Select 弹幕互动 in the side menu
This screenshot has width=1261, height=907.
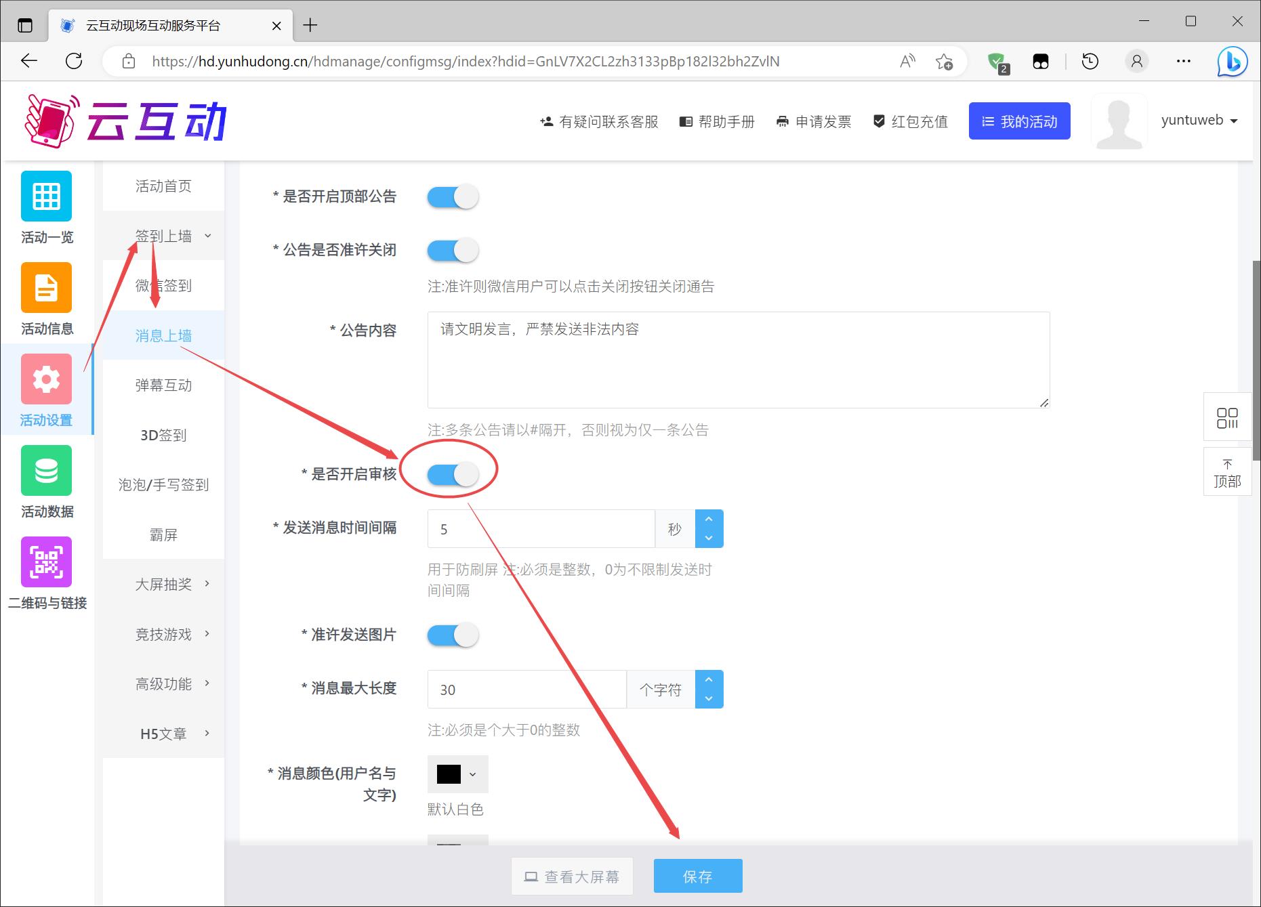click(x=163, y=385)
